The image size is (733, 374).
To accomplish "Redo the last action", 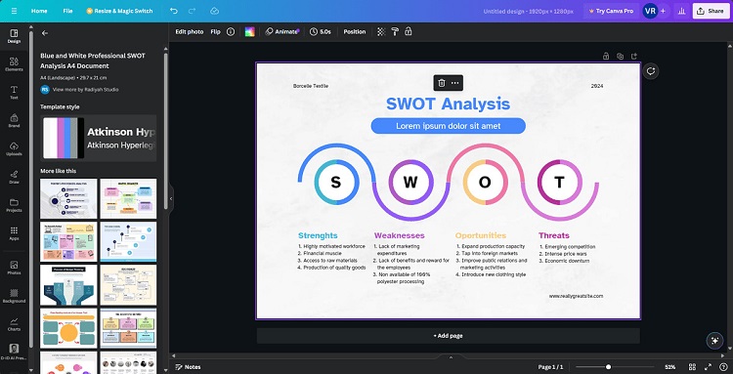I will click(192, 11).
